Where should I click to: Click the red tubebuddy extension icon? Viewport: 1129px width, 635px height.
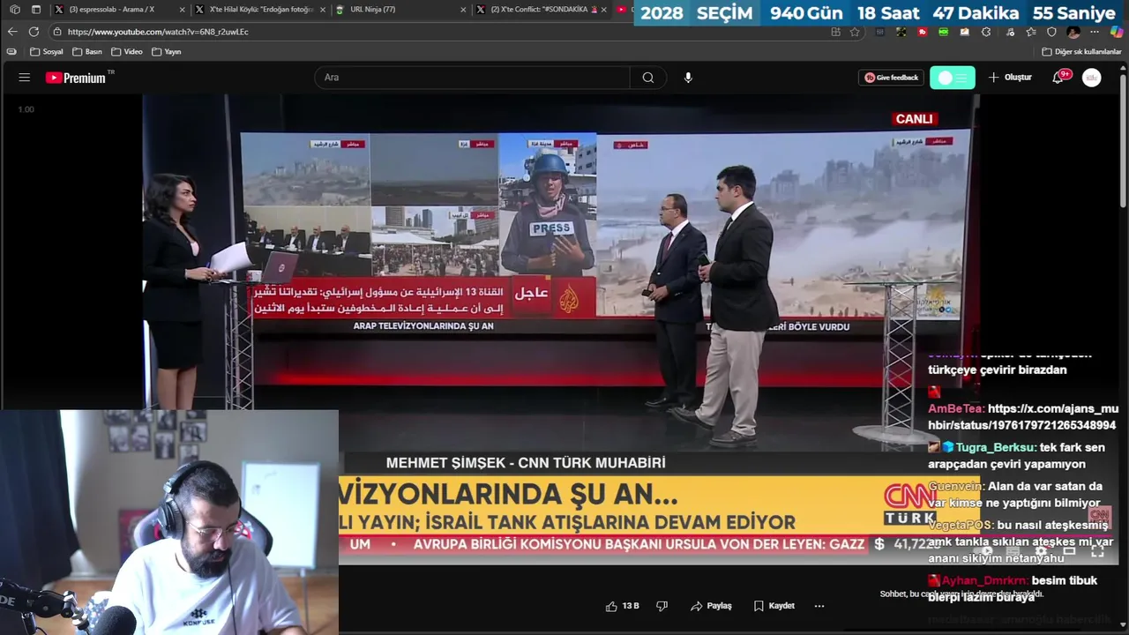[x=923, y=32]
